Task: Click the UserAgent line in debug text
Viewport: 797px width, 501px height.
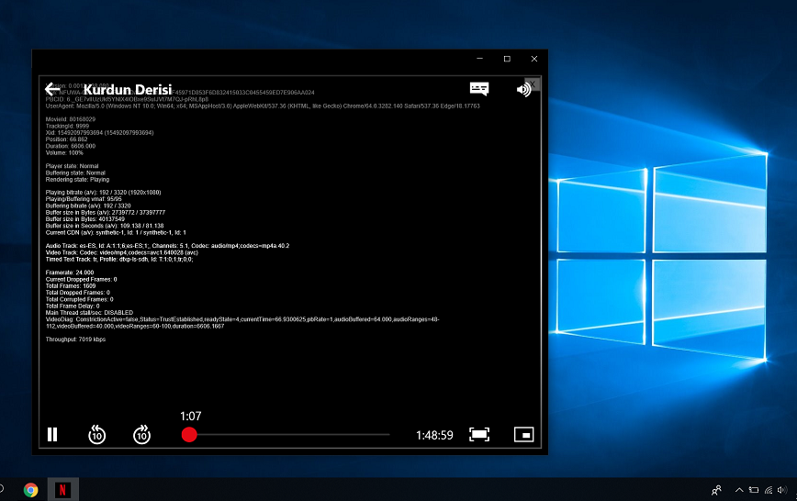Action: tap(263, 106)
